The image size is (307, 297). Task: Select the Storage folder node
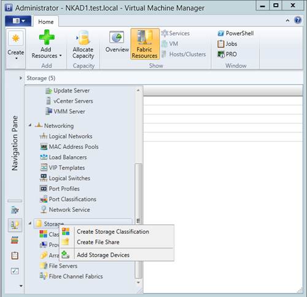[x=83, y=224]
